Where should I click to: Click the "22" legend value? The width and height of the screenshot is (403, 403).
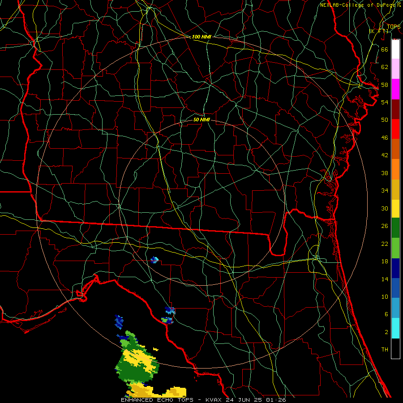[x=385, y=244]
